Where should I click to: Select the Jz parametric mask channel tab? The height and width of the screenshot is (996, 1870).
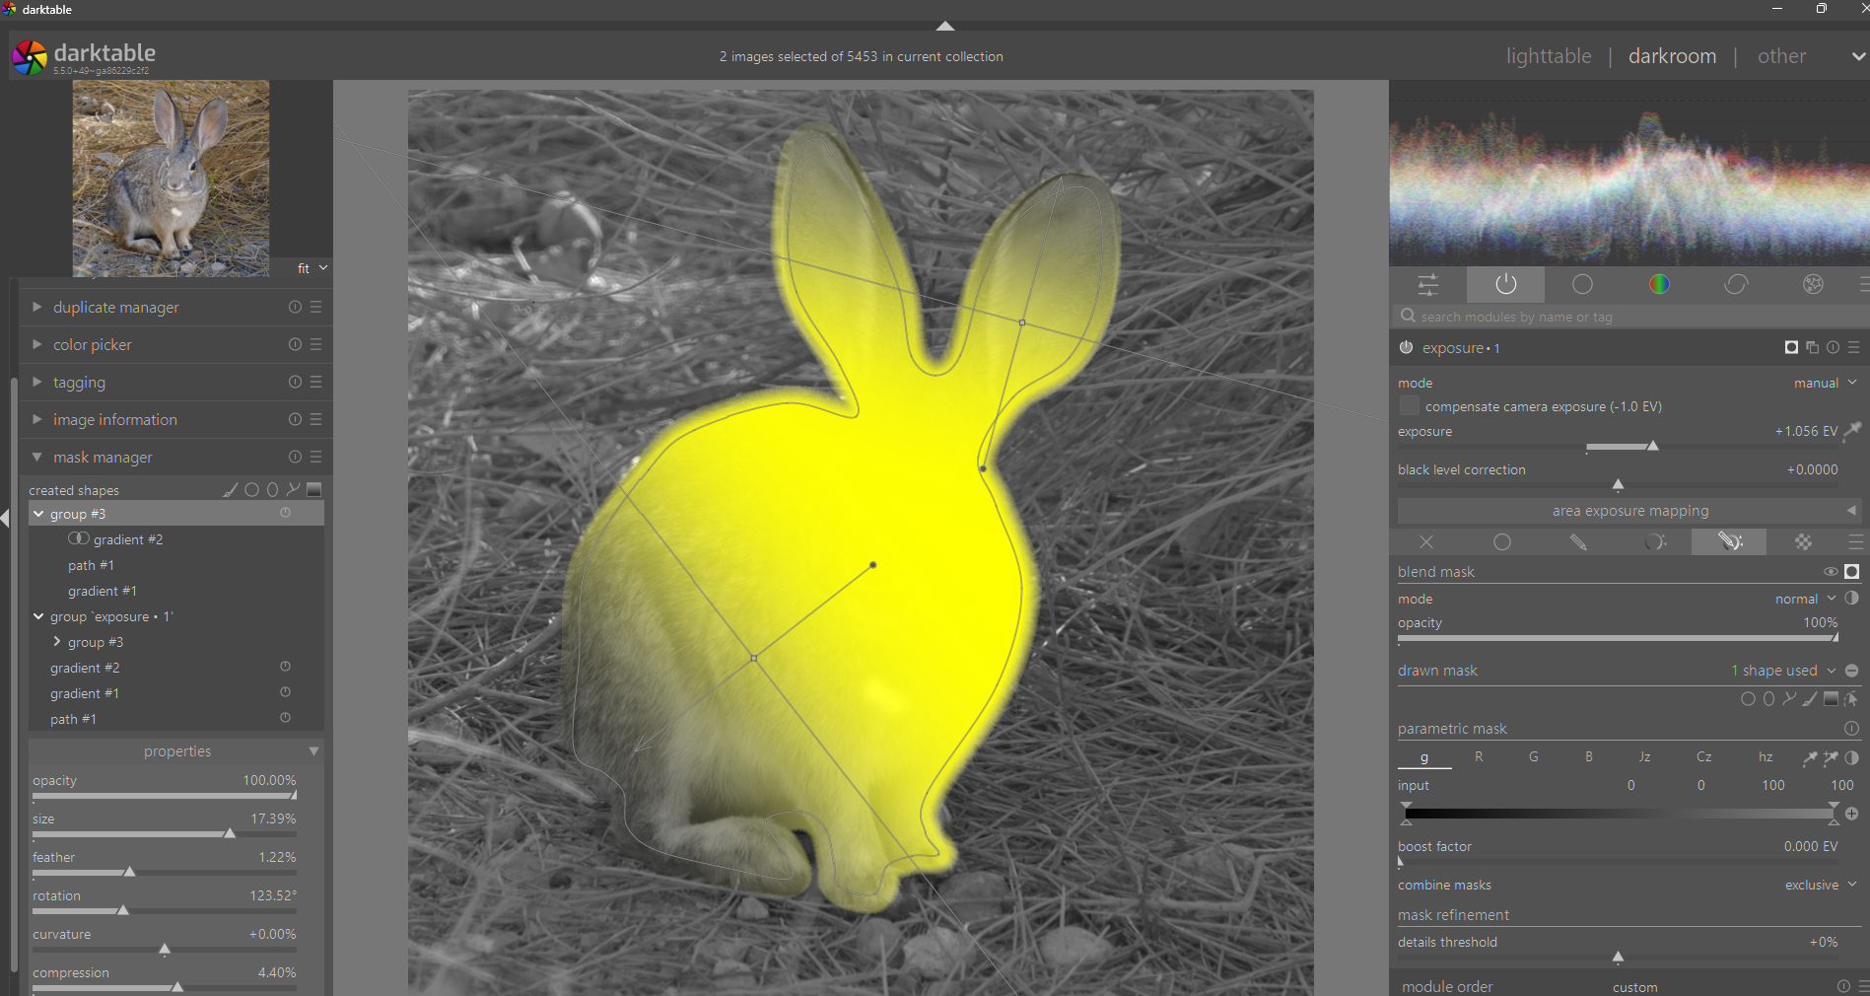(x=1644, y=757)
